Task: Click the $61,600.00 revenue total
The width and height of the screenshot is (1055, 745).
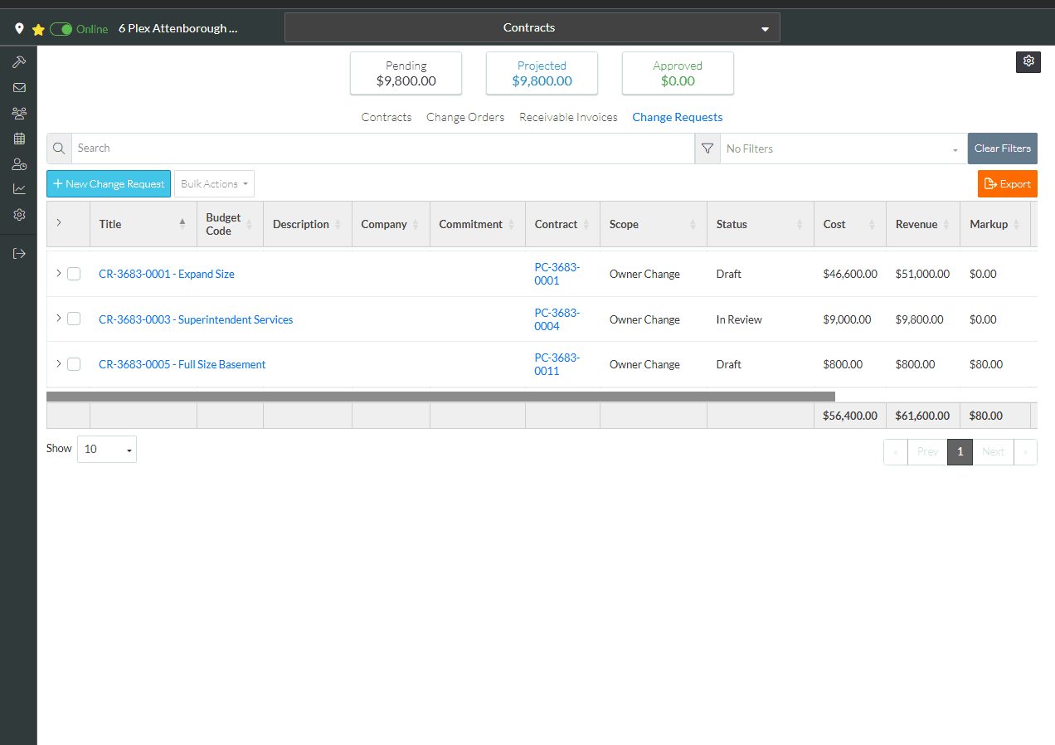Action: point(922,416)
